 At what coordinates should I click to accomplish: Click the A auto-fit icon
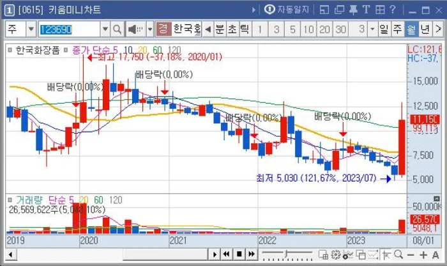[x=436, y=254]
